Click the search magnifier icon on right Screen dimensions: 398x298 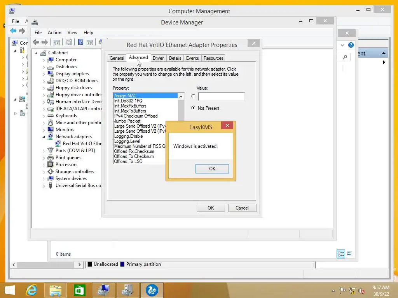(x=345, y=57)
